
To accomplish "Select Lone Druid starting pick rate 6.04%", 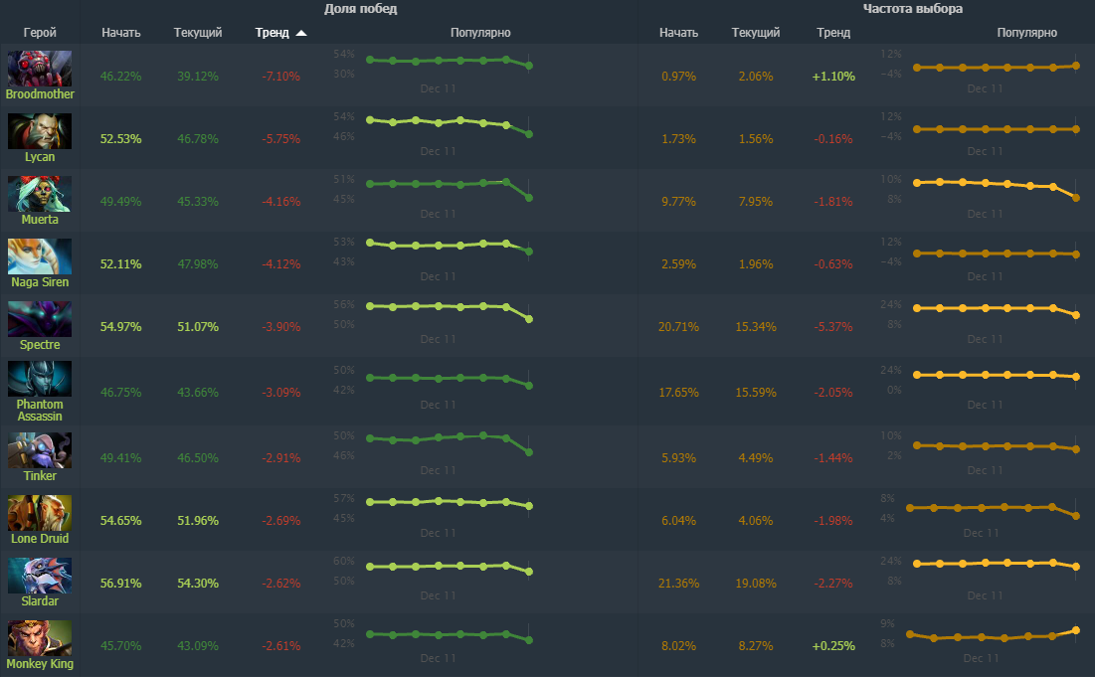I will (x=679, y=521).
